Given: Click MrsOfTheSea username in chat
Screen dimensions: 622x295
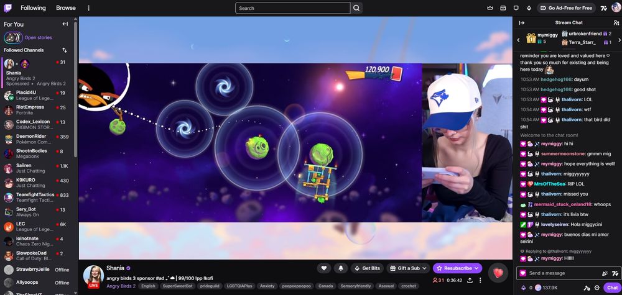Looking at the screenshot, I should [550, 184].
